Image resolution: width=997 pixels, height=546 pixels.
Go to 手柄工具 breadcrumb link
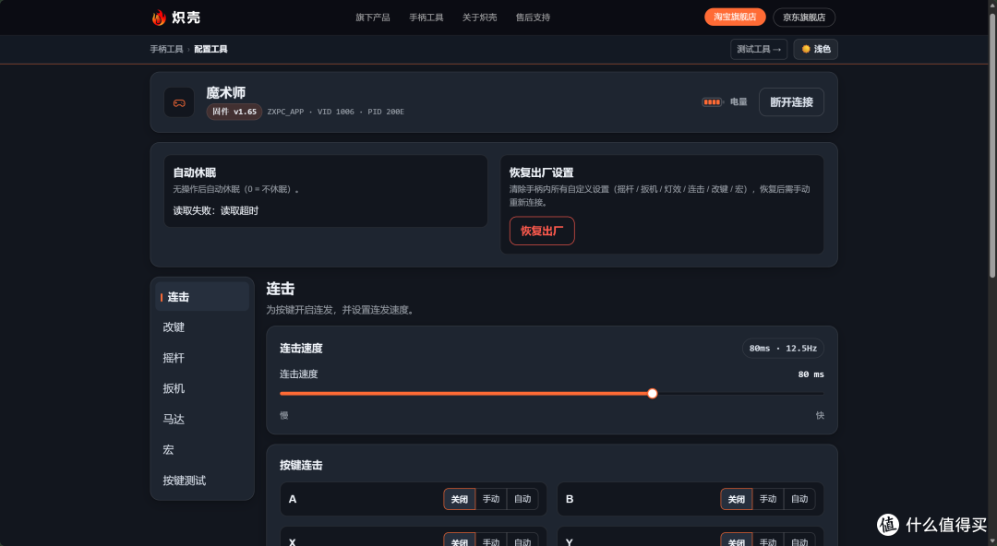[x=166, y=49]
